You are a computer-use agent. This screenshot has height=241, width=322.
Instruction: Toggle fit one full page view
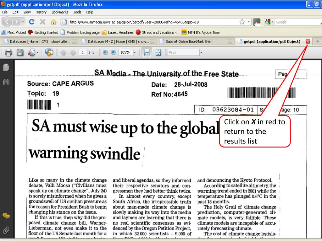click(158, 52)
